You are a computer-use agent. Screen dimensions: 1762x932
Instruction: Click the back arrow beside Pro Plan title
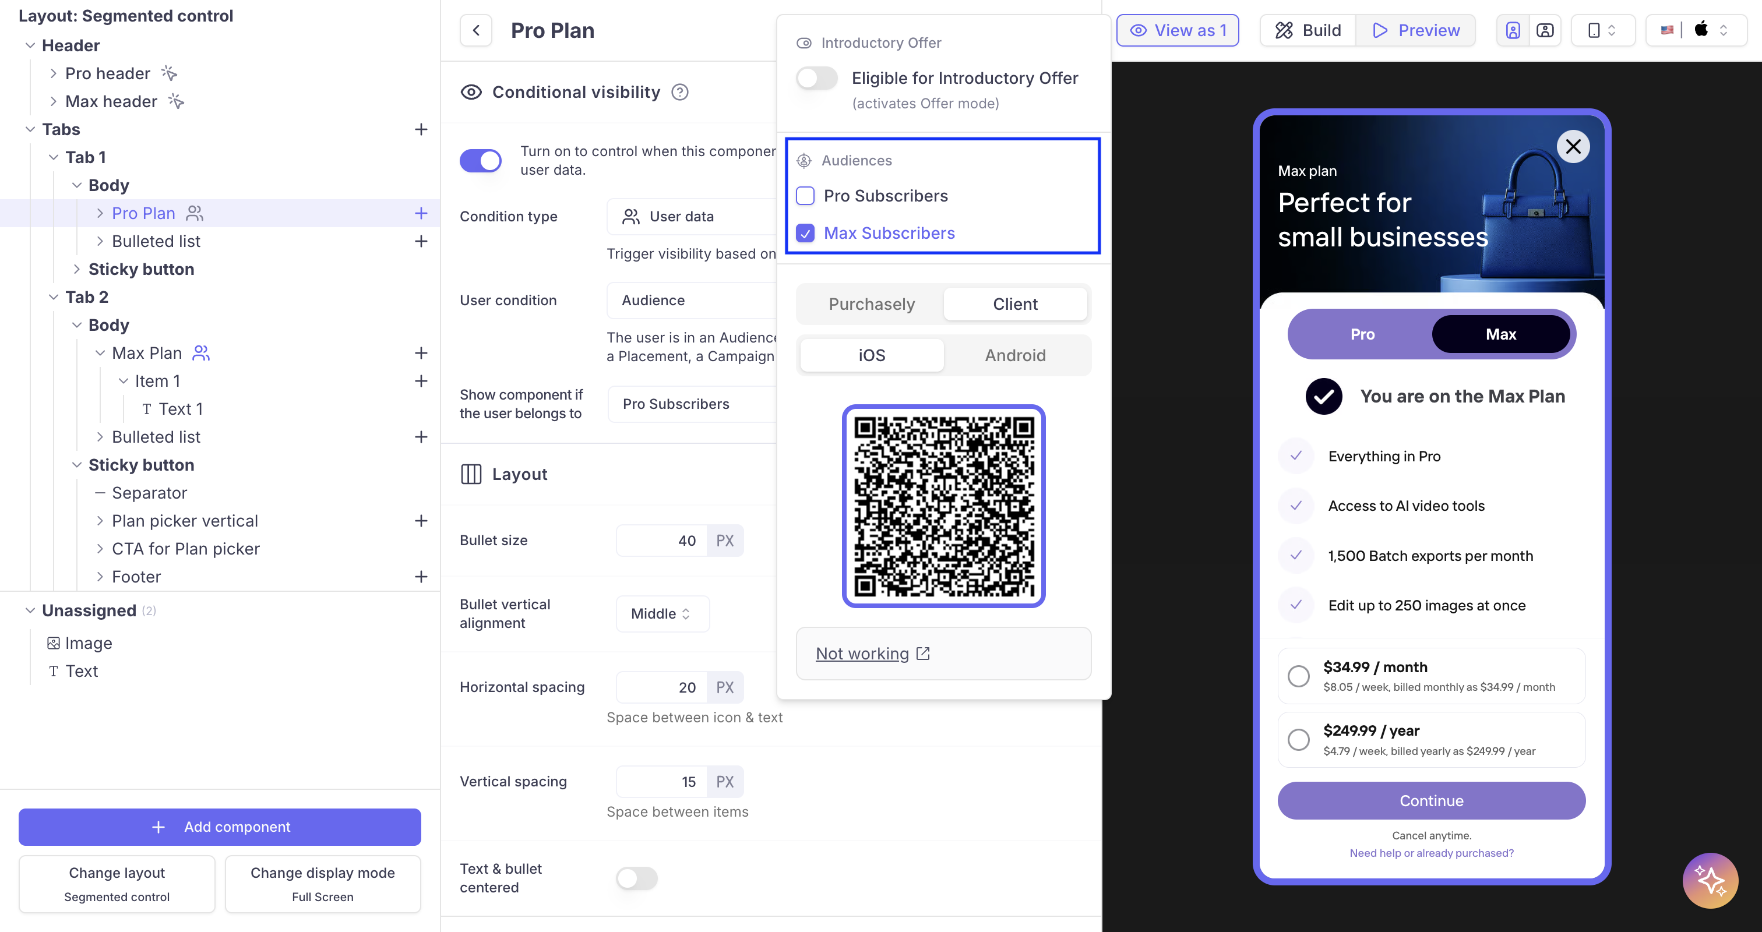(x=476, y=30)
